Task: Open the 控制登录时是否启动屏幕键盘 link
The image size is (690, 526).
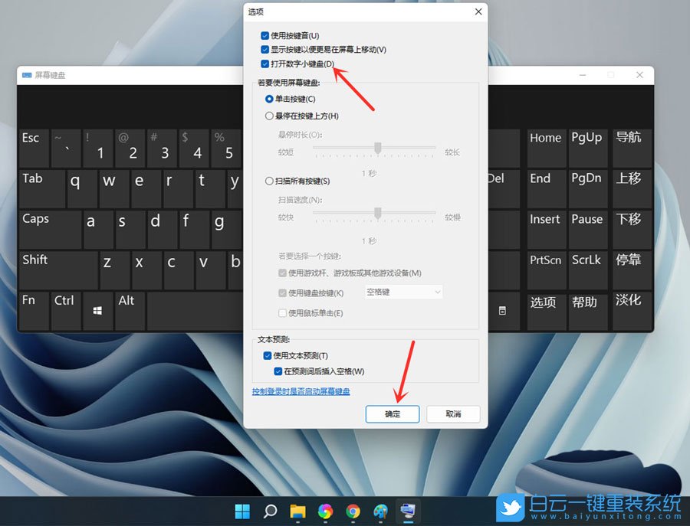Action: click(301, 391)
